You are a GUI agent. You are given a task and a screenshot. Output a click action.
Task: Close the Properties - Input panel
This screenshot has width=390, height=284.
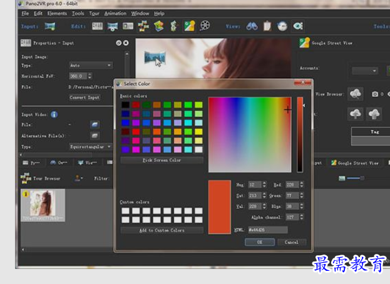[126, 43]
